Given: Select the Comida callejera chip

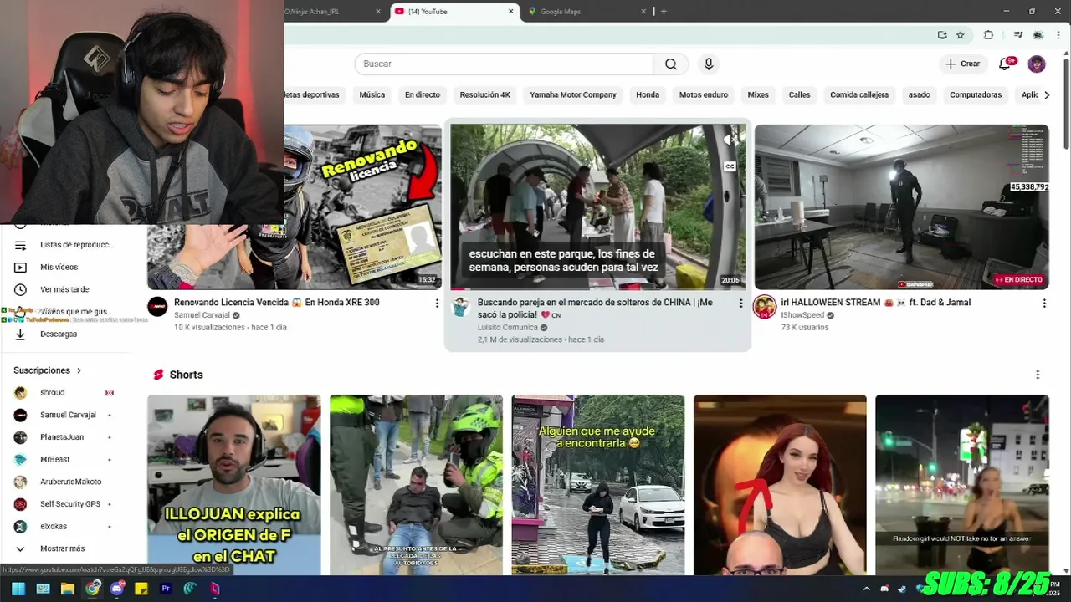Looking at the screenshot, I should pos(859,94).
